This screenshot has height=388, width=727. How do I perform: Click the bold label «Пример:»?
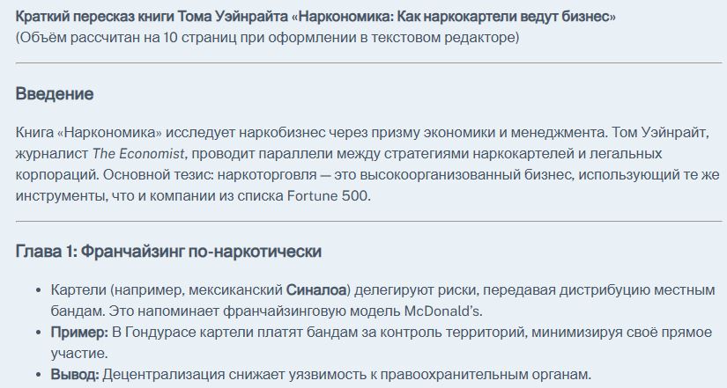point(79,333)
